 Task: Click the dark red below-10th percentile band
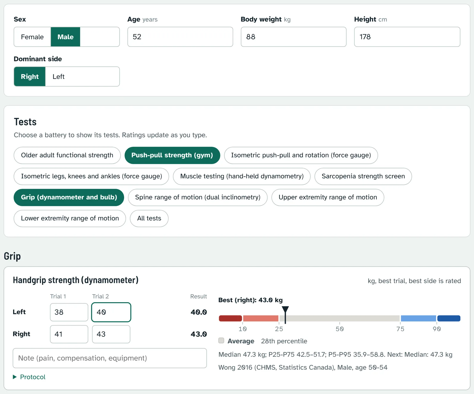coord(230,318)
